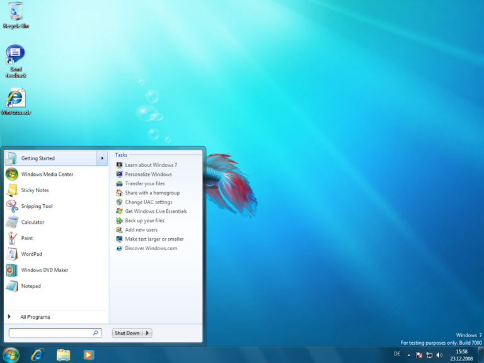Open the Recycle Bin desktop icon
This screenshot has width=484, height=363.
(16, 15)
